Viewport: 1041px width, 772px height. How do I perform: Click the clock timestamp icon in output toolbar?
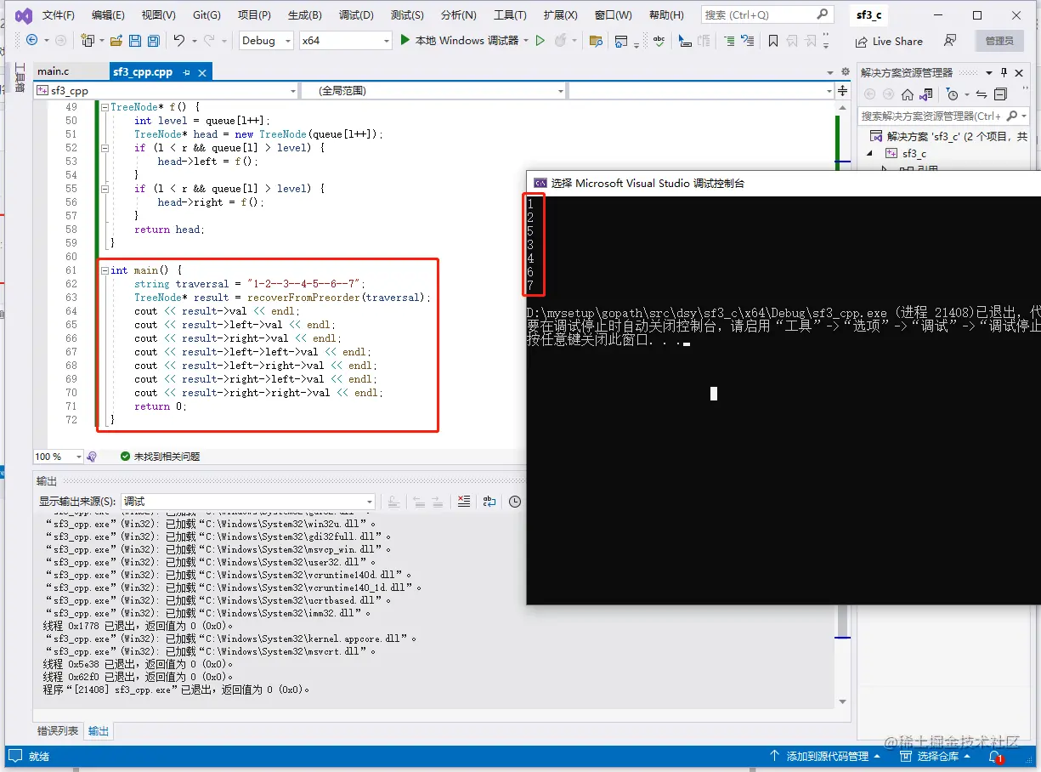[x=515, y=502]
